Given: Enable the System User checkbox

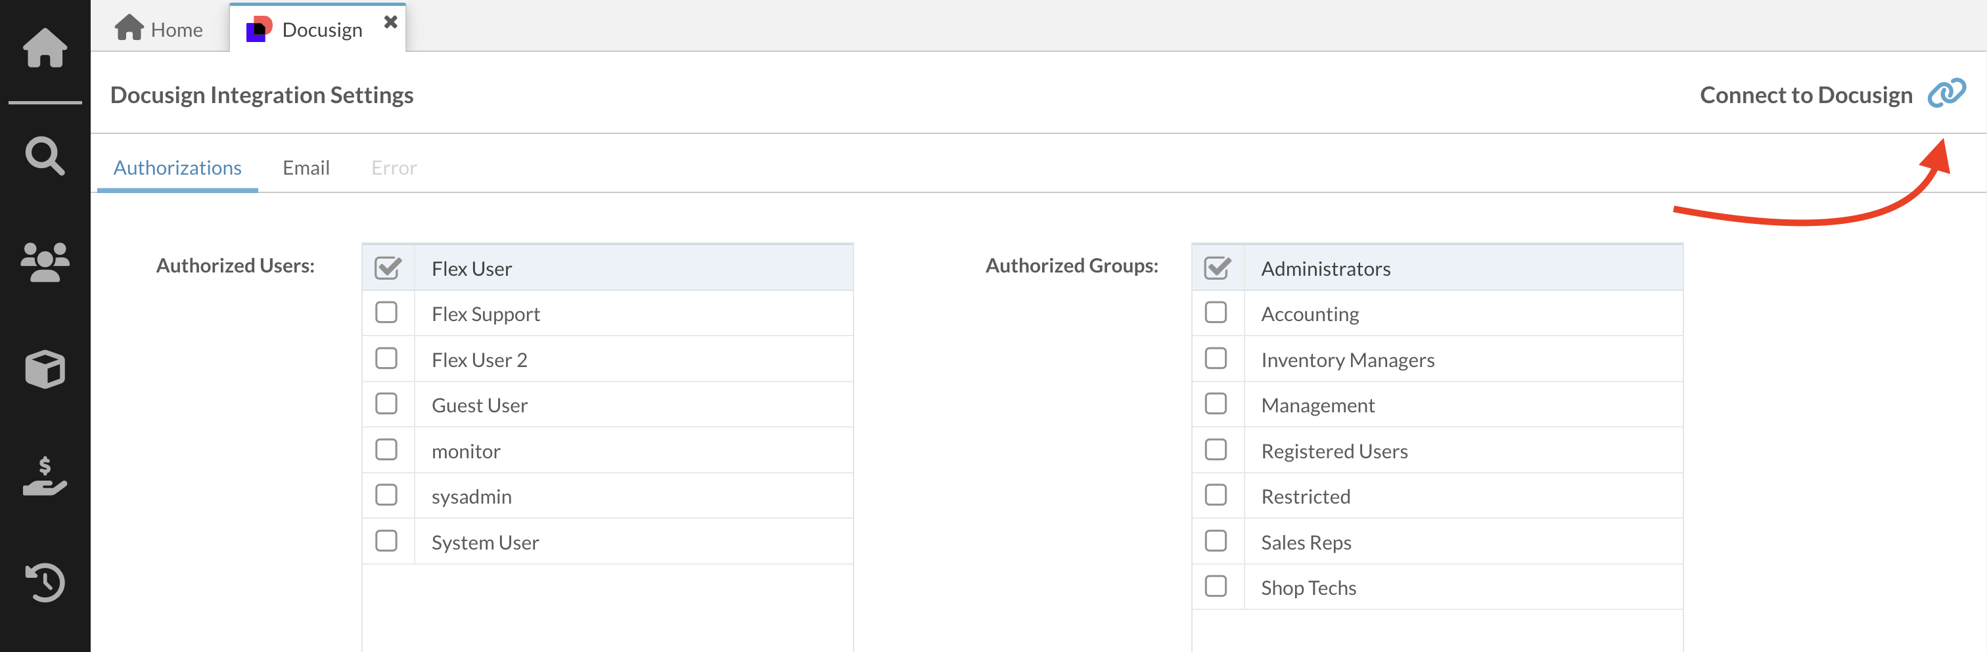Looking at the screenshot, I should (386, 541).
